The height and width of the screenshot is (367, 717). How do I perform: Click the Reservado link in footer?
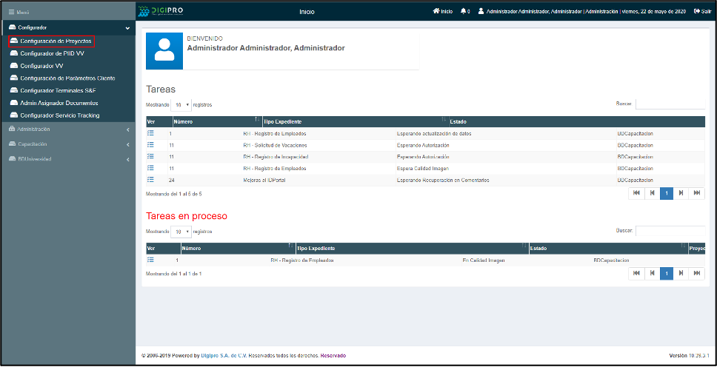(333, 355)
